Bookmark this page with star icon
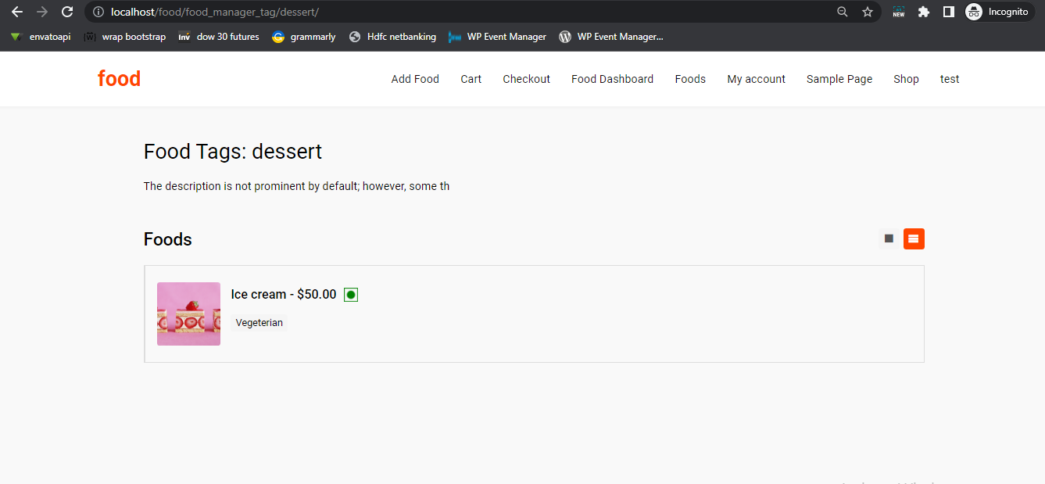Image resolution: width=1045 pixels, height=484 pixels. click(x=867, y=12)
